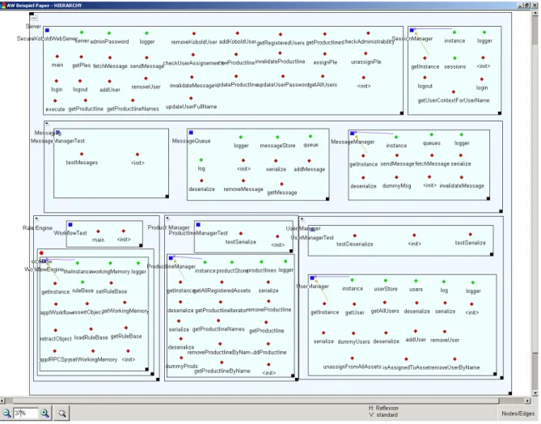Image resolution: width=541 pixels, height=424 pixels.
Task: Select the getUserContextForUserName method node
Action: [x=454, y=92]
